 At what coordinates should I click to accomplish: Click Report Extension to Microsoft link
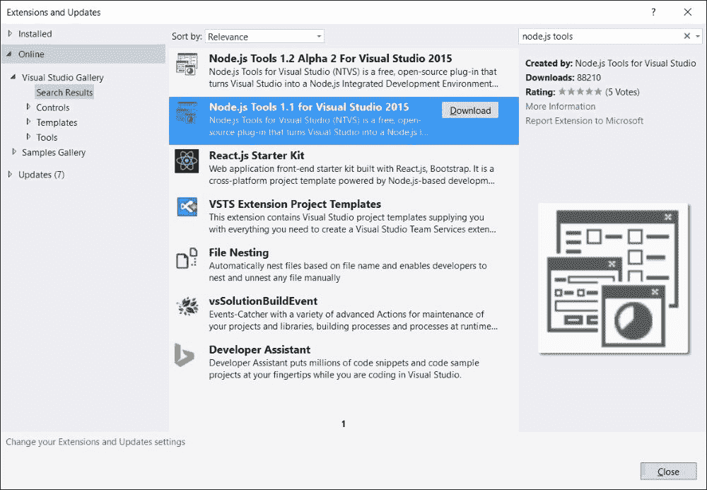(585, 121)
